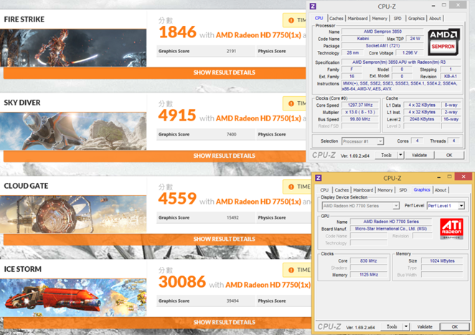
Task: Click the Fire Strike warning exclamation icon
Action: (291, 20)
